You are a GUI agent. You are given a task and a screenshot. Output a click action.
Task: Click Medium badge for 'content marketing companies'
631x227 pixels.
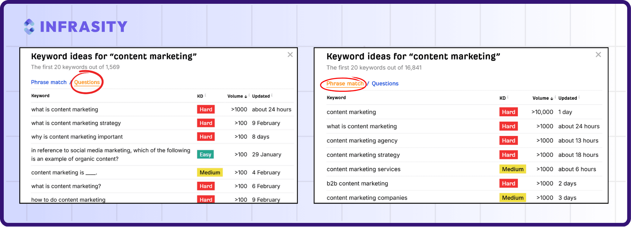512,198
